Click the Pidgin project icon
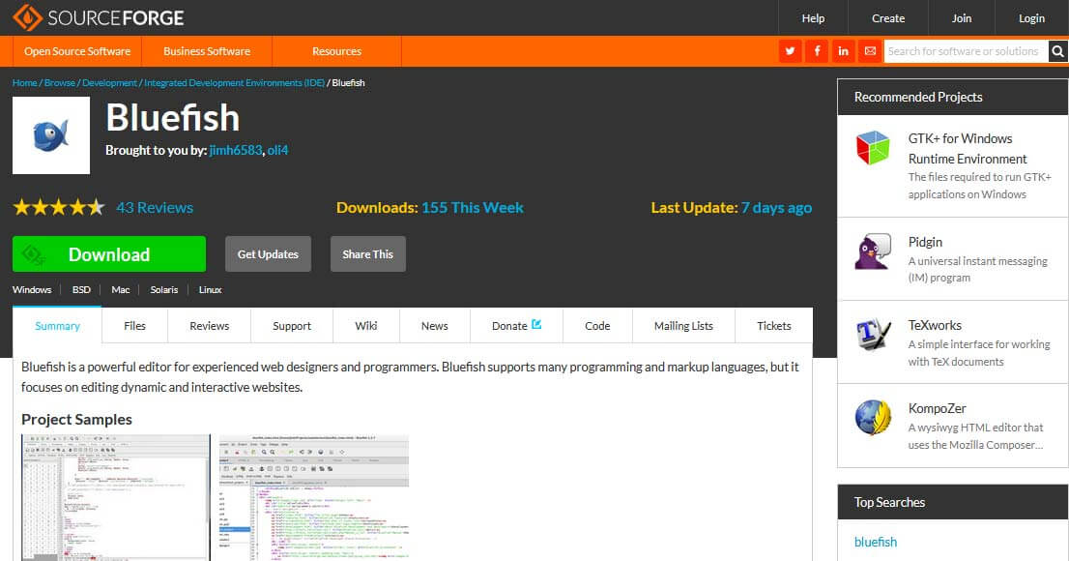Image resolution: width=1069 pixels, height=561 pixels. coord(869,253)
